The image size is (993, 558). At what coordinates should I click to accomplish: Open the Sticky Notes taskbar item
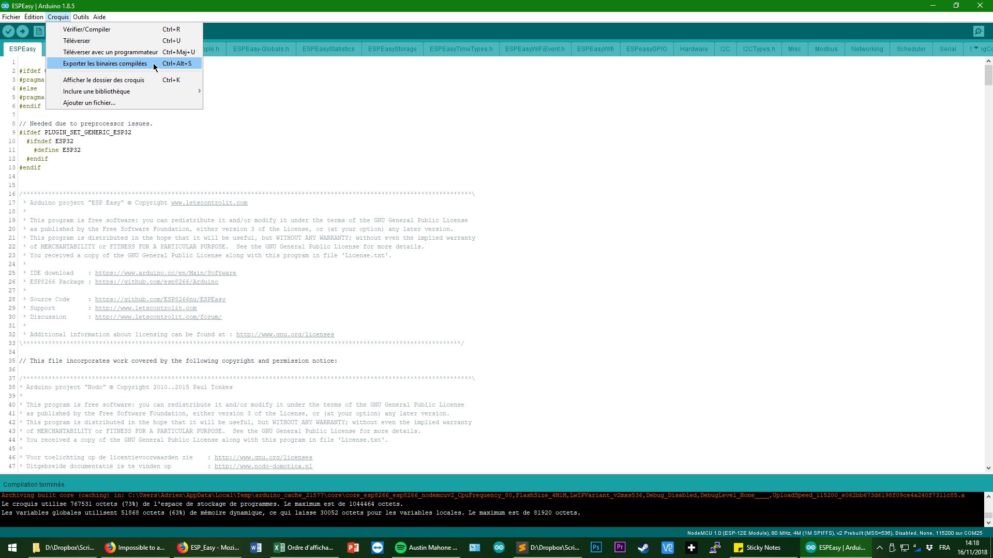coord(763,548)
